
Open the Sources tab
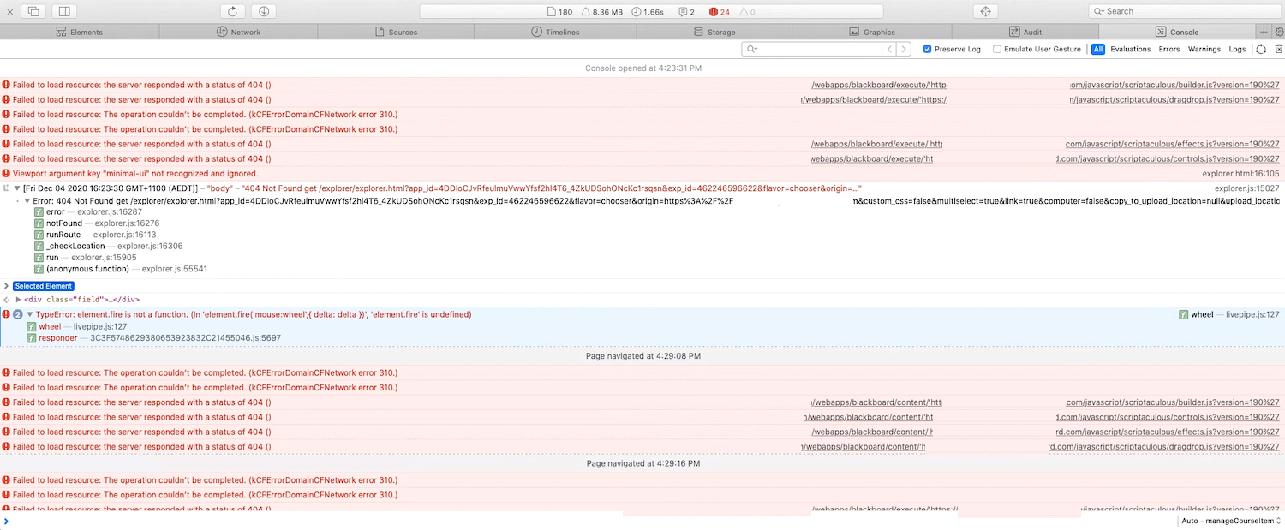397,32
